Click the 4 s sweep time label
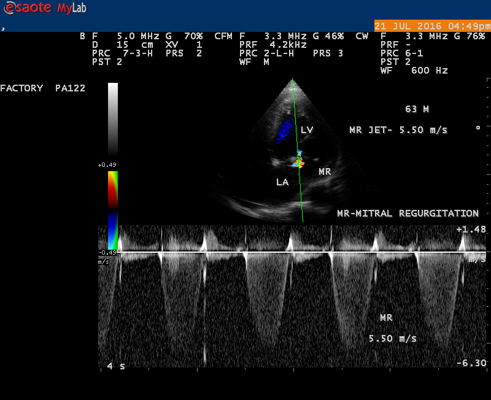The height and width of the screenshot is (400, 491). [x=115, y=366]
